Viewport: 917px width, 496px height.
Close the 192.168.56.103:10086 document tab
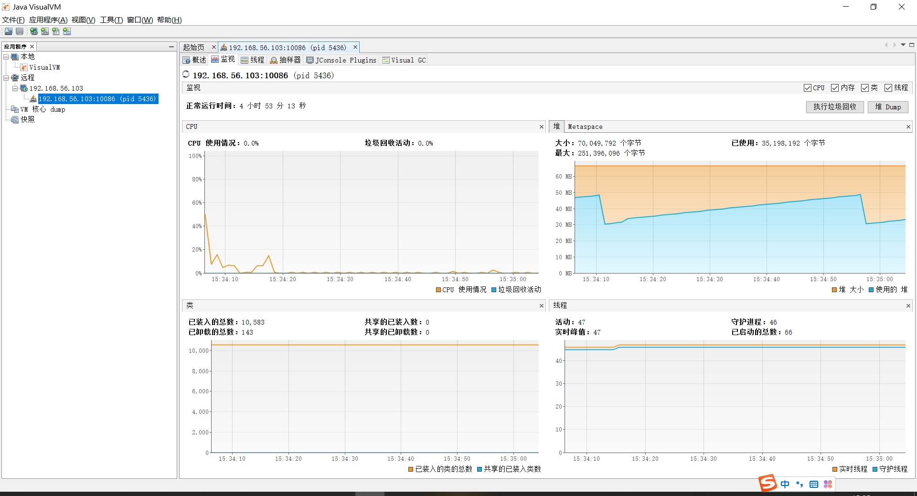[x=355, y=47]
